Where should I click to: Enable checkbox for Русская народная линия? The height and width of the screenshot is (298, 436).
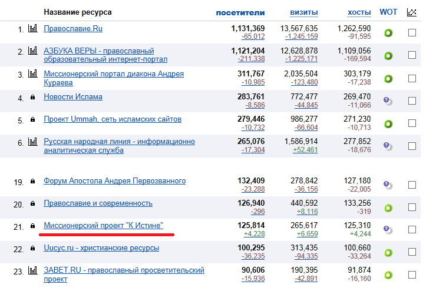point(412,146)
